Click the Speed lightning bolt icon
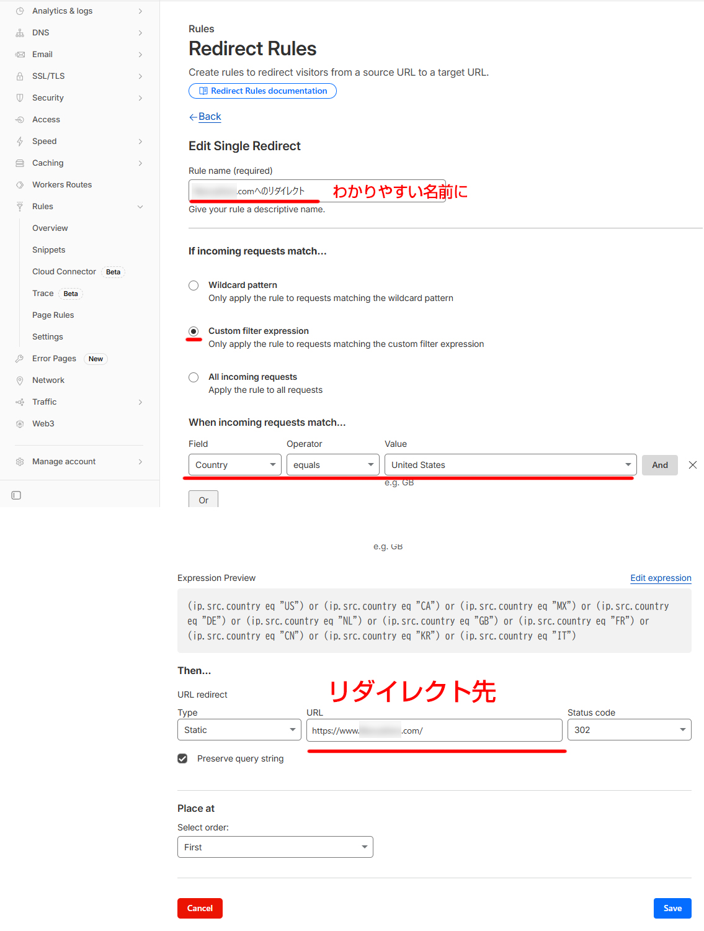This screenshot has width=704, height=931. tap(20, 142)
